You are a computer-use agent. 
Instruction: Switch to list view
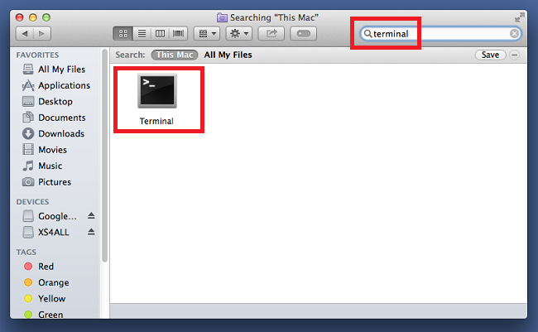141,34
